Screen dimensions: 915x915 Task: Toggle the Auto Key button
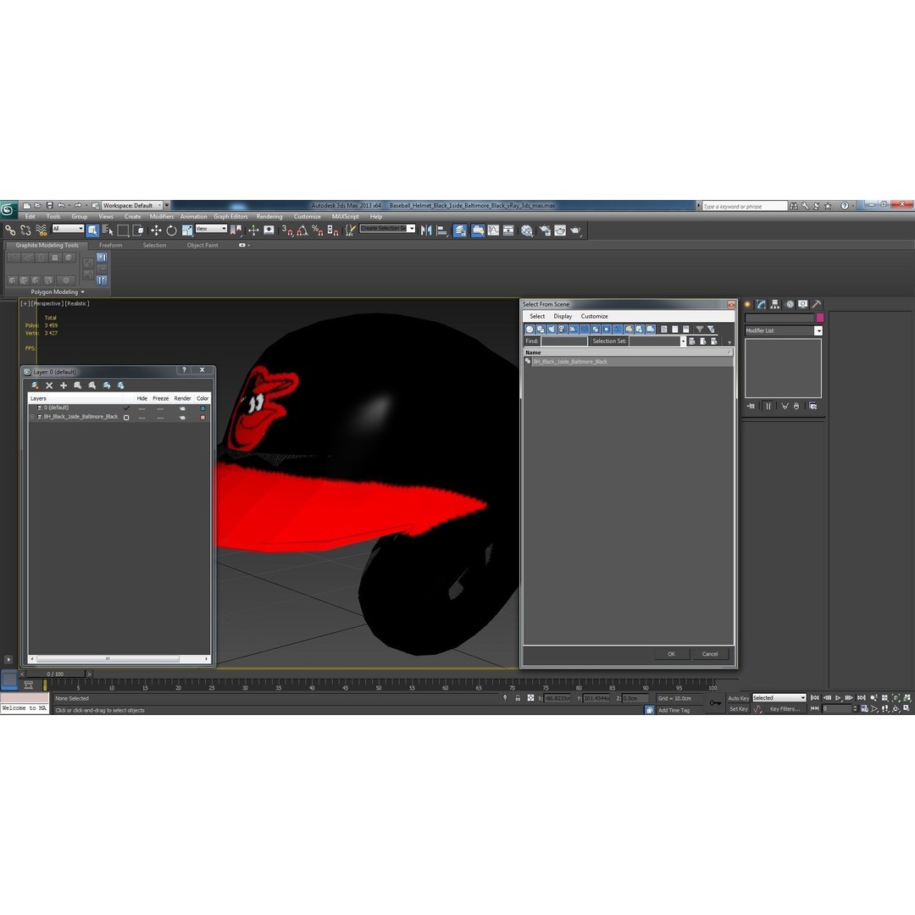point(738,698)
